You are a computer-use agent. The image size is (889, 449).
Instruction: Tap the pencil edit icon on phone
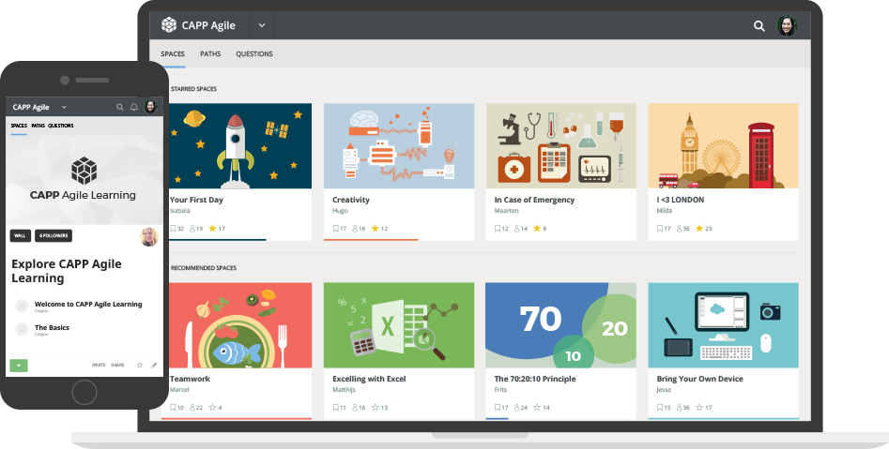pyautogui.click(x=154, y=366)
